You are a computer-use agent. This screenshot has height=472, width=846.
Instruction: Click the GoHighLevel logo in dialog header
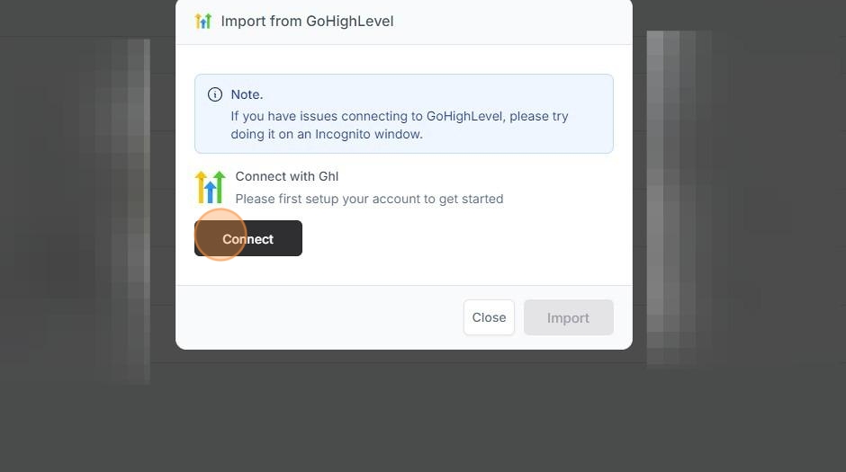(203, 21)
